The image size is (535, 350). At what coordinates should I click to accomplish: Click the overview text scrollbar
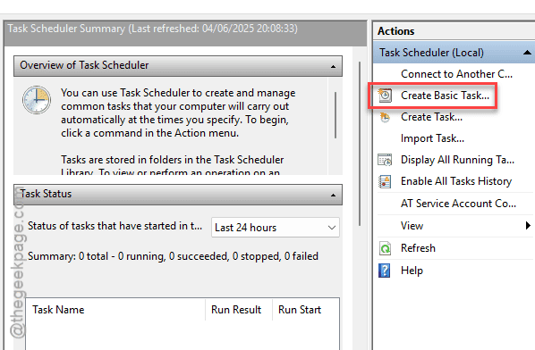coord(335,115)
